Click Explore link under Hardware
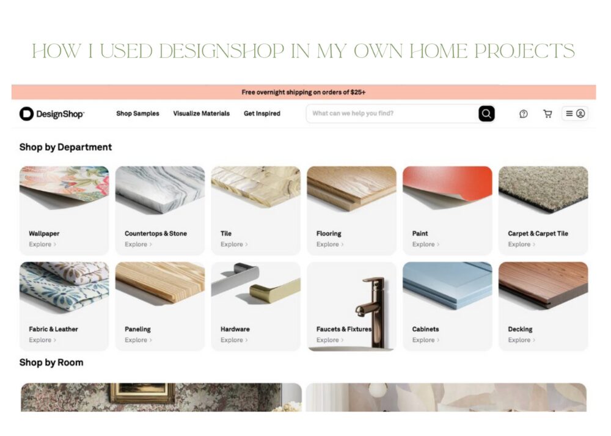 234,340
